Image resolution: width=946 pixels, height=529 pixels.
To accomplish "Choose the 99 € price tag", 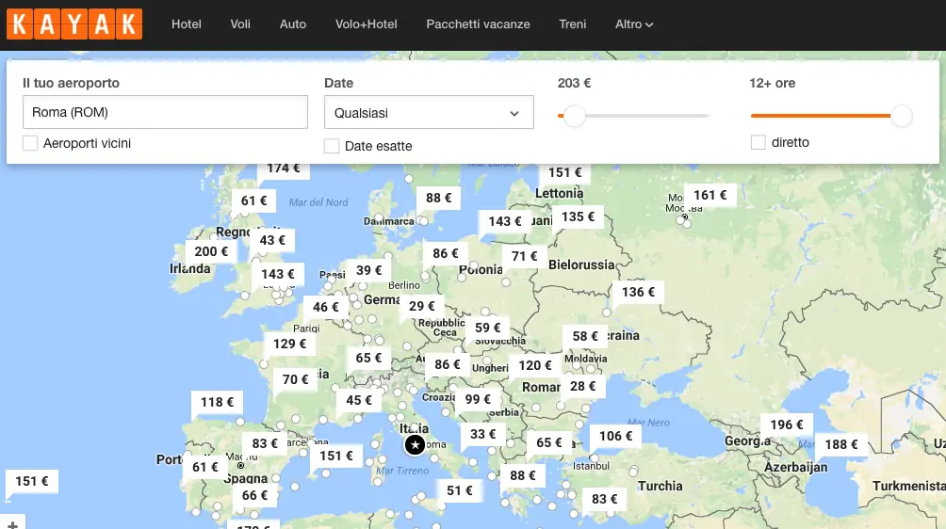I will [x=478, y=399].
